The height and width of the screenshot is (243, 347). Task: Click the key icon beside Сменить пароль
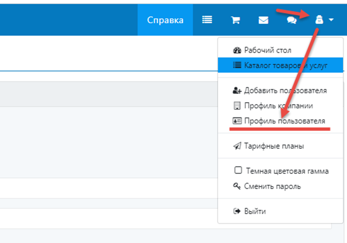pyautogui.click(x=237, y=186)
